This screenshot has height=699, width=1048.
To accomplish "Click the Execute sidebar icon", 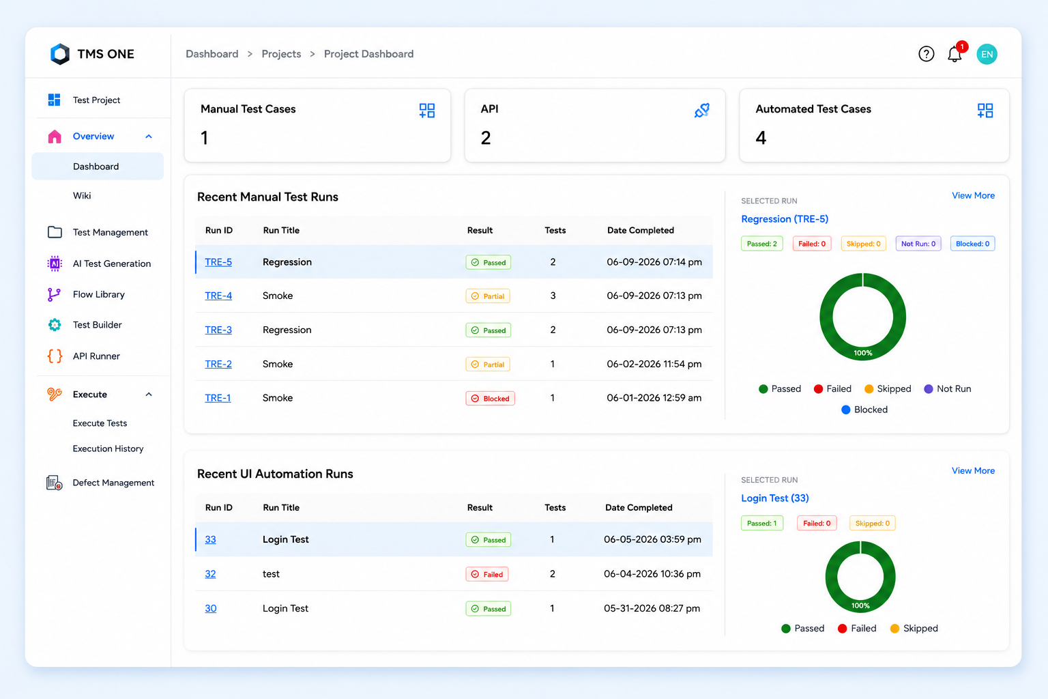I will 55,395.
